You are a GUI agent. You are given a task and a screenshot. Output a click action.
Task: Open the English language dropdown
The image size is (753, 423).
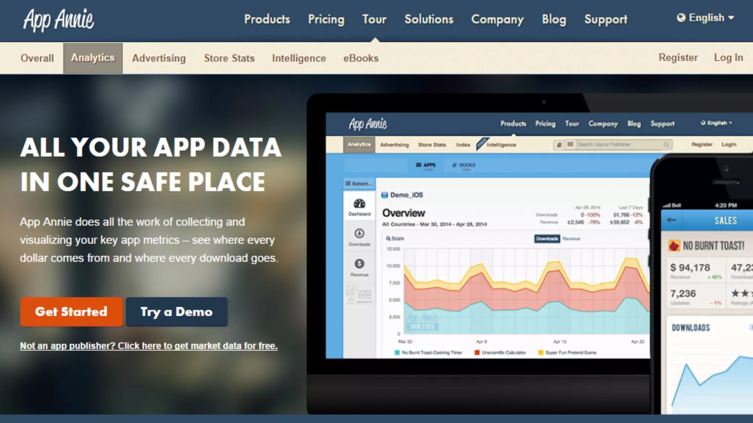coord(706,18)
